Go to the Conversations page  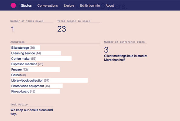47,5
